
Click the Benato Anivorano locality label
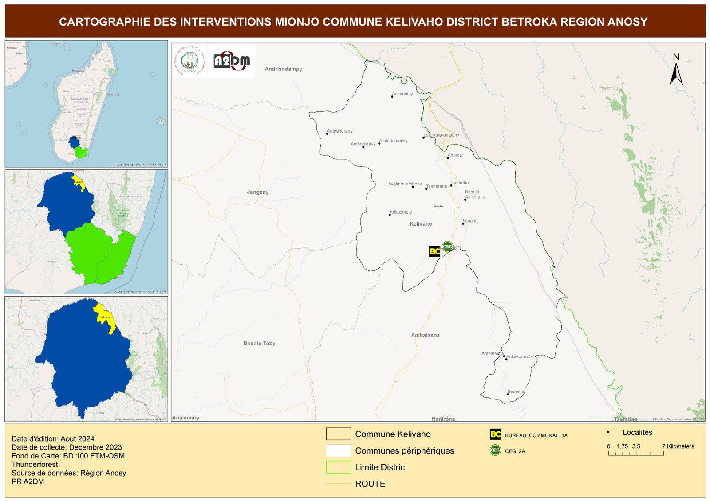coord(475,194)
